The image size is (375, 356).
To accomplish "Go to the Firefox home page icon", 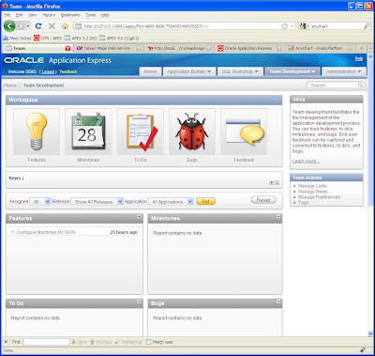I will tap(65, 26).
